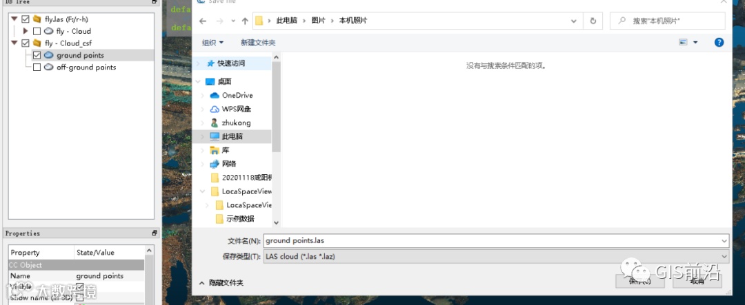Toggle fly.las checkbox in DB Tree
This screenshot has height=305, width=745.
point(26,19)
